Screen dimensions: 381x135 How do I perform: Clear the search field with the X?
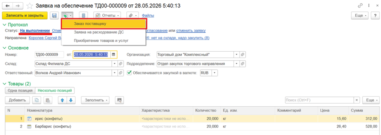coord(357,100)
